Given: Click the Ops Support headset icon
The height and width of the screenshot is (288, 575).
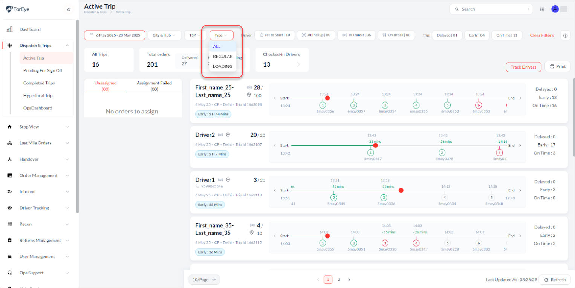Looking at the screenshot, I should coord(10,273).
